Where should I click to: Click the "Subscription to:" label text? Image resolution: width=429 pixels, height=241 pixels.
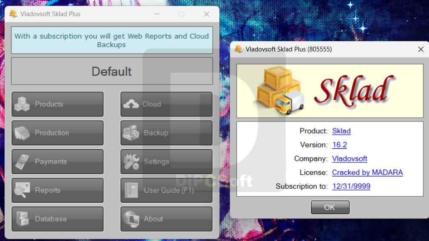coord(301,186)
